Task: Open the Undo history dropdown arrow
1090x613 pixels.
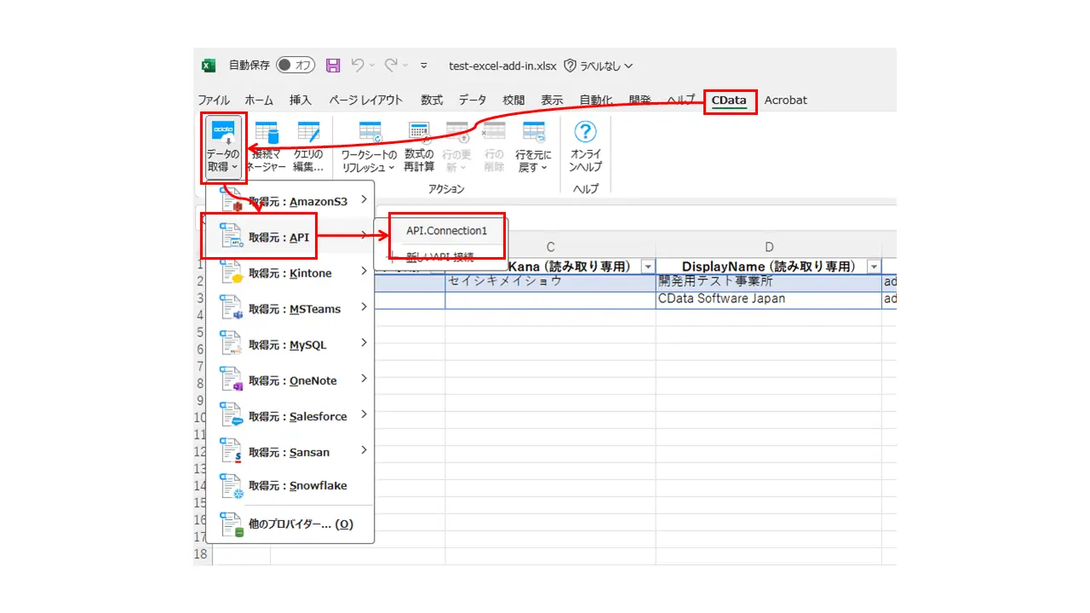Action: click(x=371, y=66)
